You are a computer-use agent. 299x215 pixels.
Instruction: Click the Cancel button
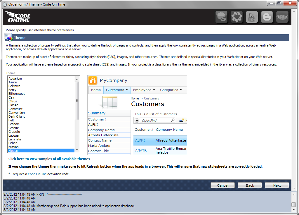click(222, 185)
